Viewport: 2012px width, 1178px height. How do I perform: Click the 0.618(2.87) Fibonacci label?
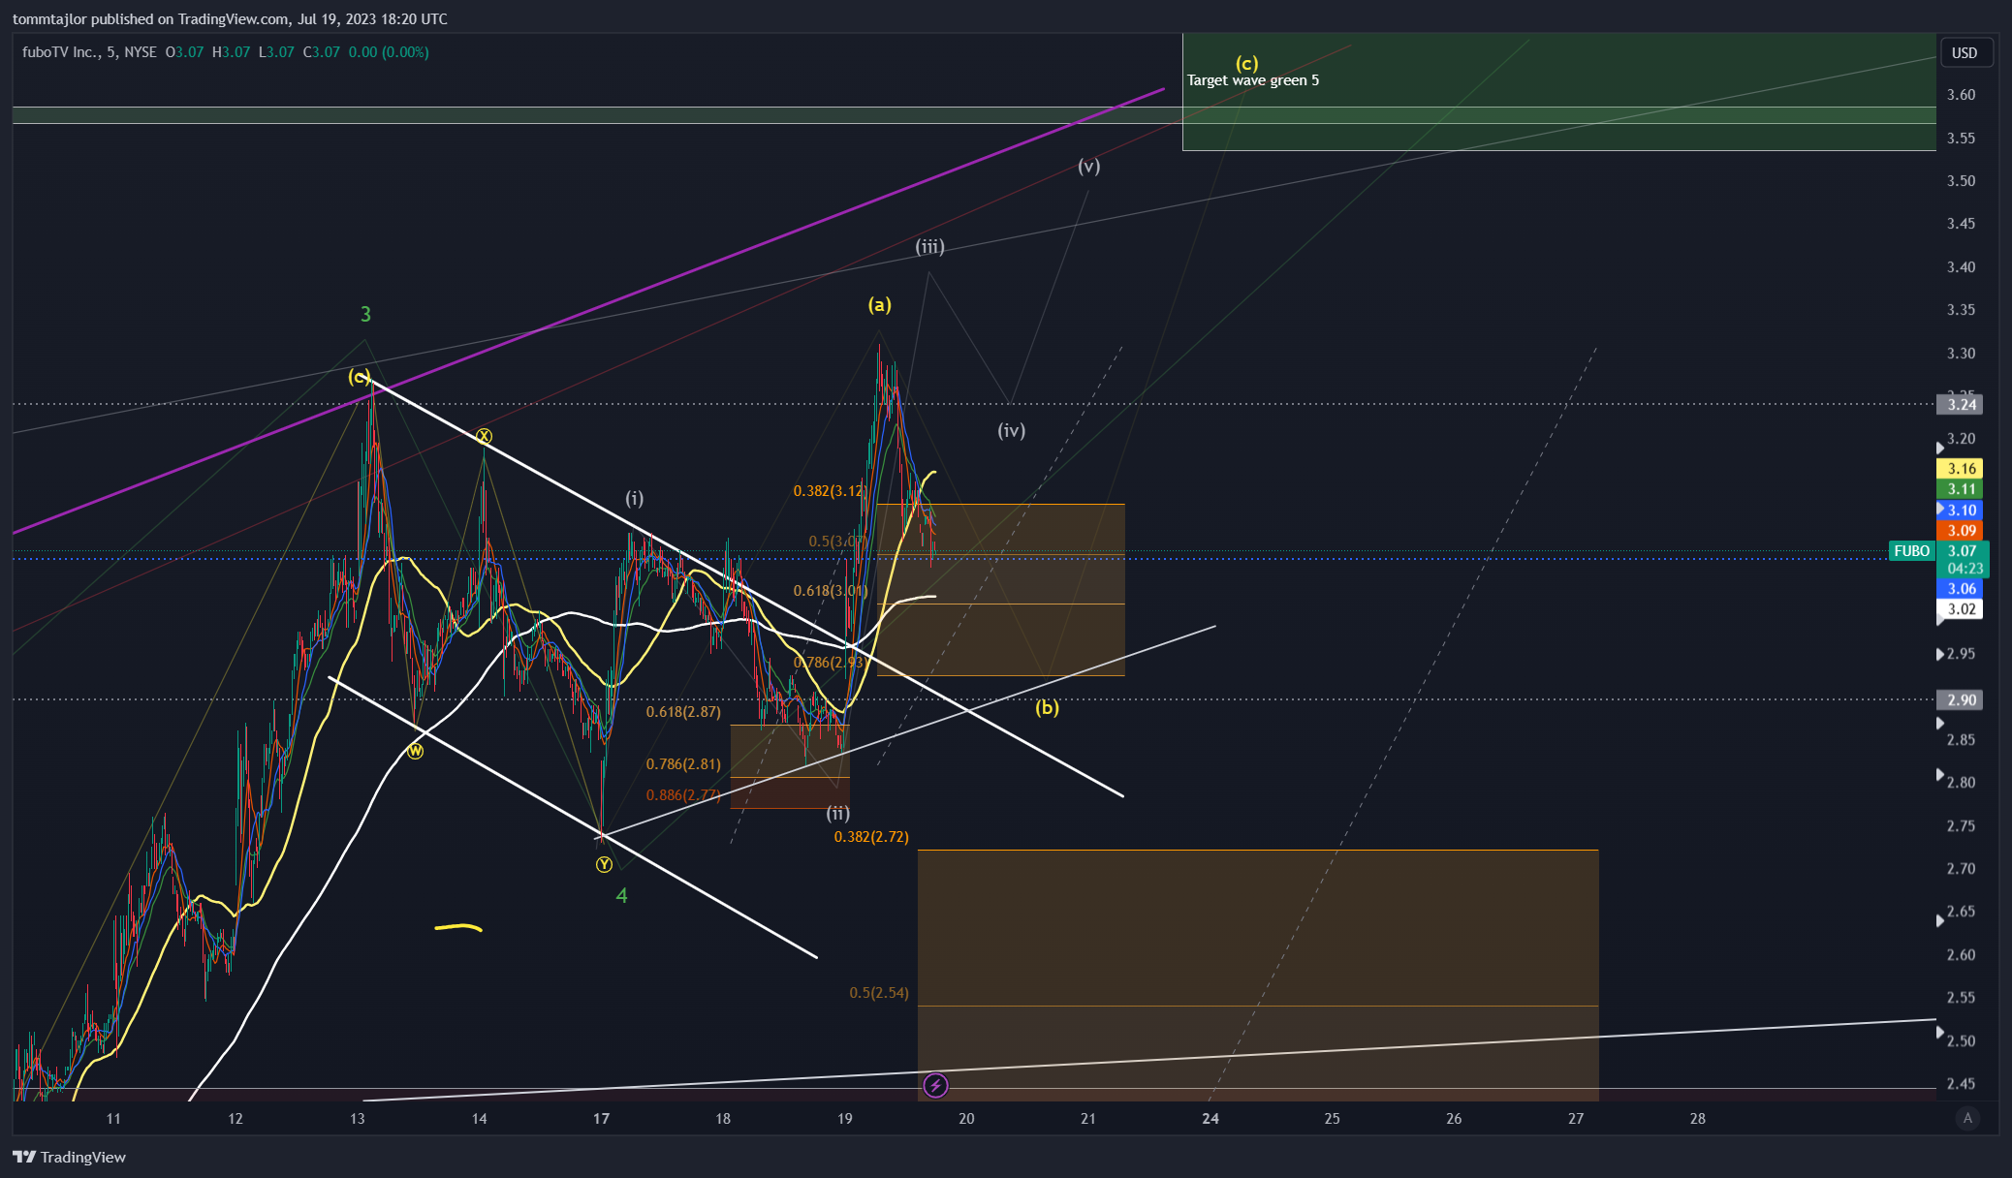683,712
